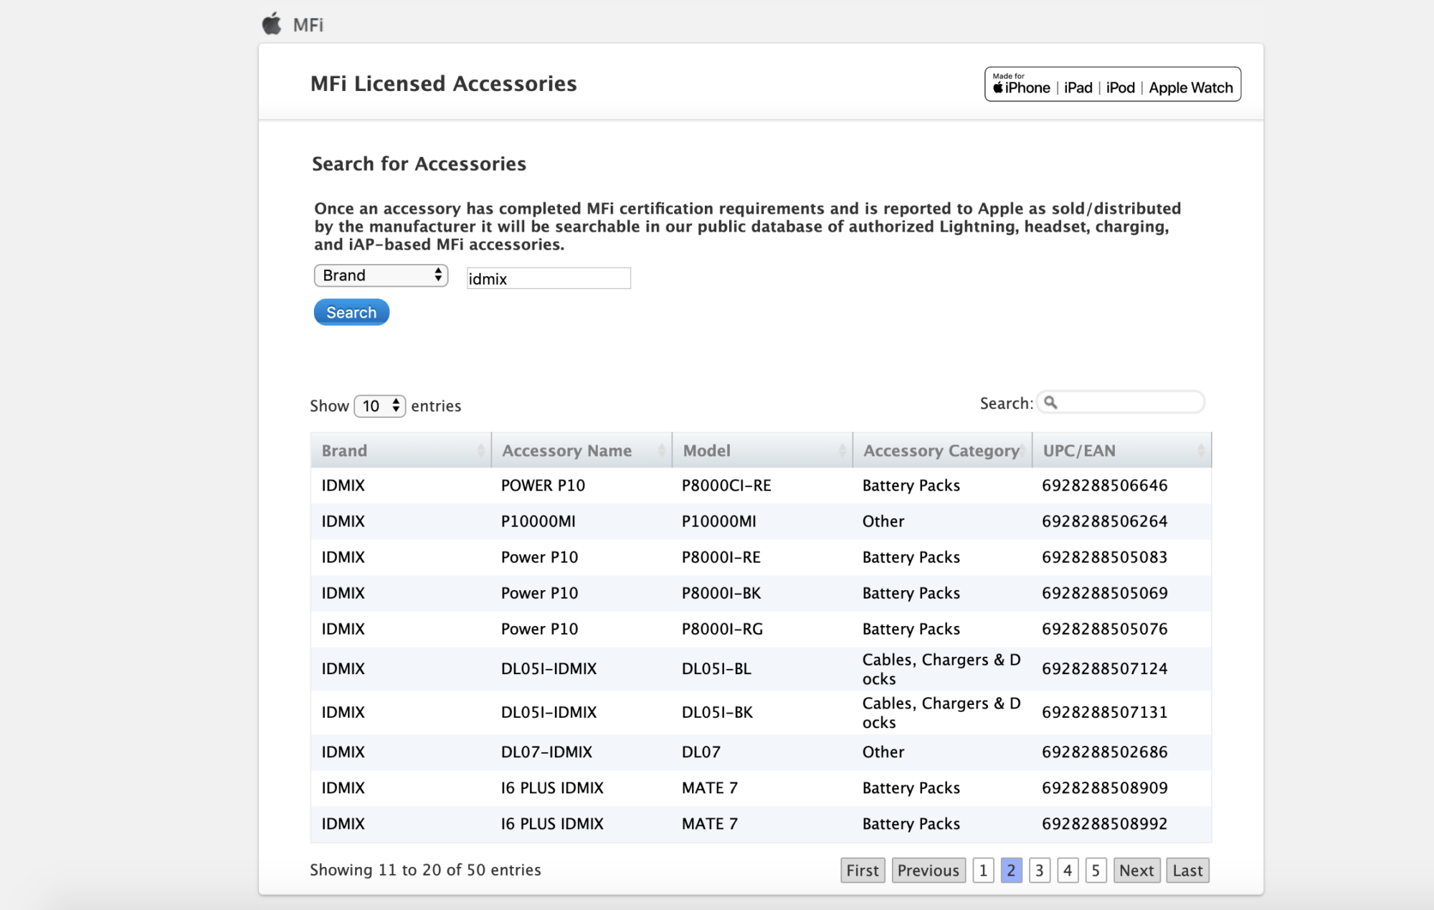Select page 1 in pagination
This screenshot has height=910, width=1434.
pyautogui.click(x=983, y=870)
